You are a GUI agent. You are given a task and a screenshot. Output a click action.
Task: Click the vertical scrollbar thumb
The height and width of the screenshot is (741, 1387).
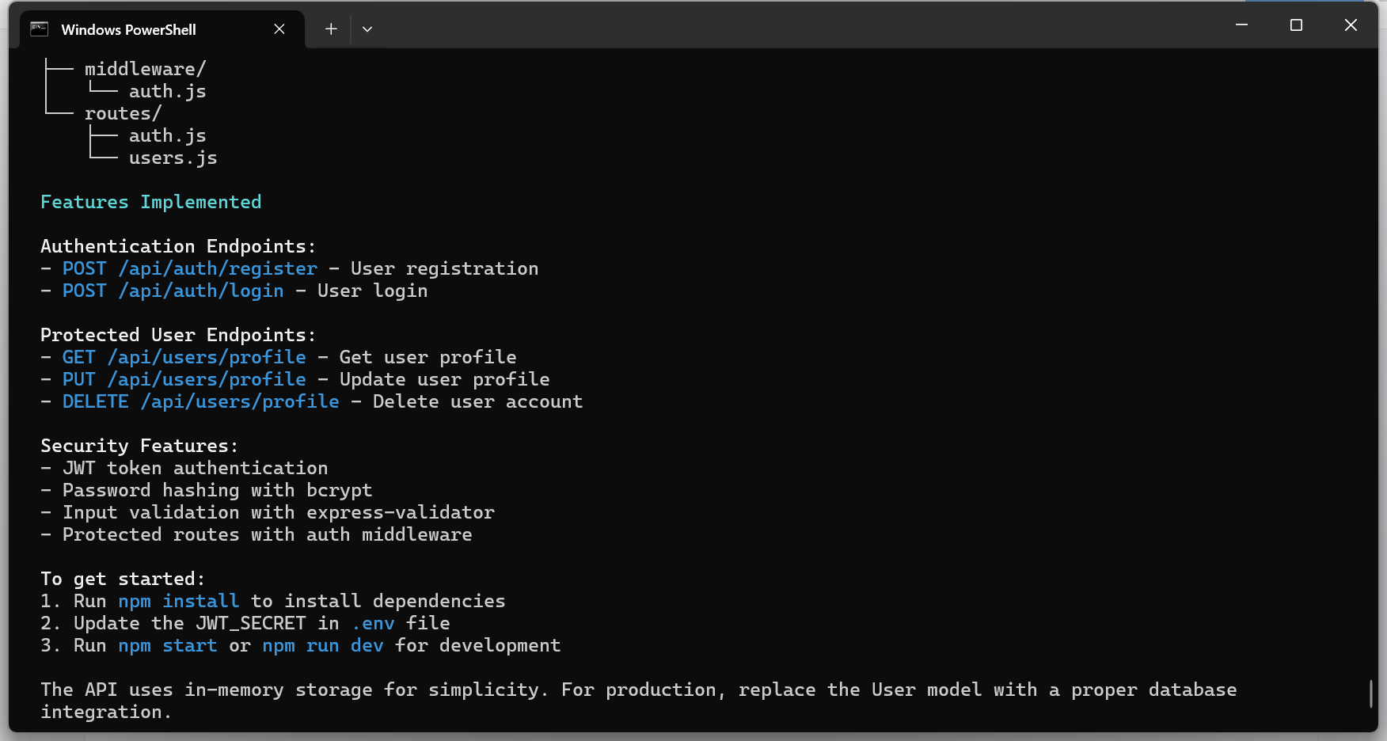tap(1370, 693)
